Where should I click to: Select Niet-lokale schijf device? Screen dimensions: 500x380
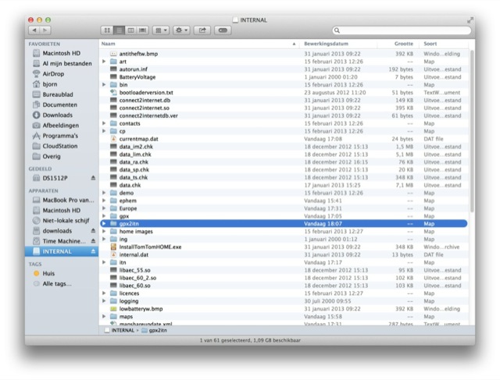pos(66,220)
